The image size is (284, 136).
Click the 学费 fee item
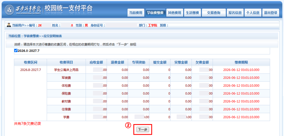(x=66, y=117)
